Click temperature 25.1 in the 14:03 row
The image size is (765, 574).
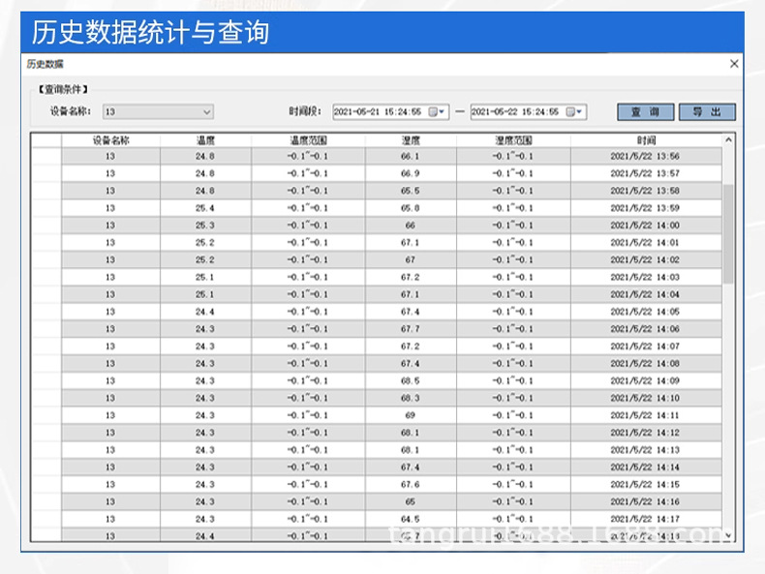[x=205, y=277]
